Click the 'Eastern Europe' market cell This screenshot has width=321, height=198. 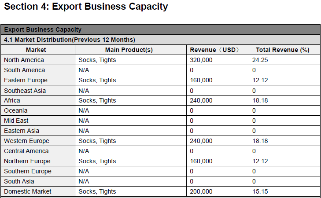pyautogui.click(x=26, y=80)
